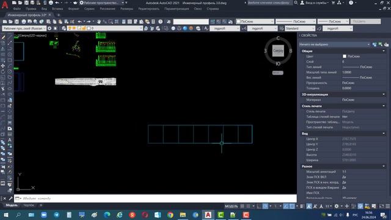The image size is (391, 220).
Task: Click the Workspace Switching gear in the status bar
Action: tap(337, 207)
